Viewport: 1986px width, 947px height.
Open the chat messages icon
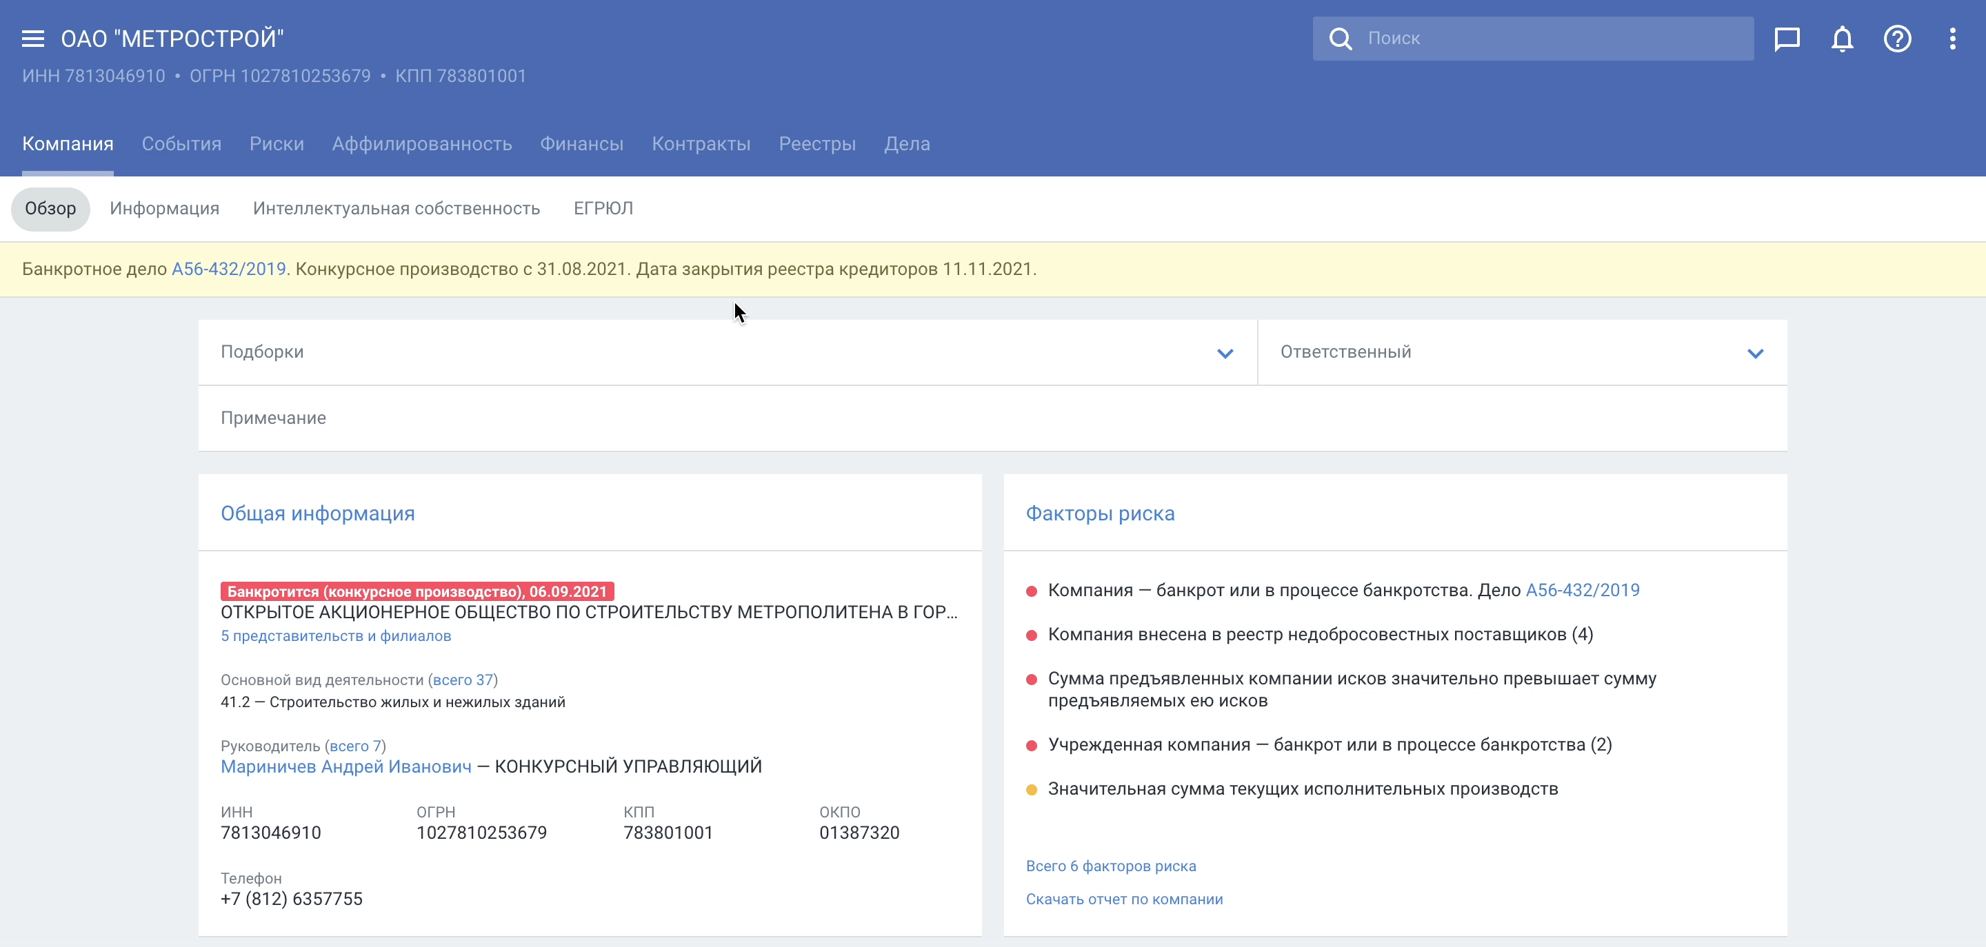[1787, 39]
